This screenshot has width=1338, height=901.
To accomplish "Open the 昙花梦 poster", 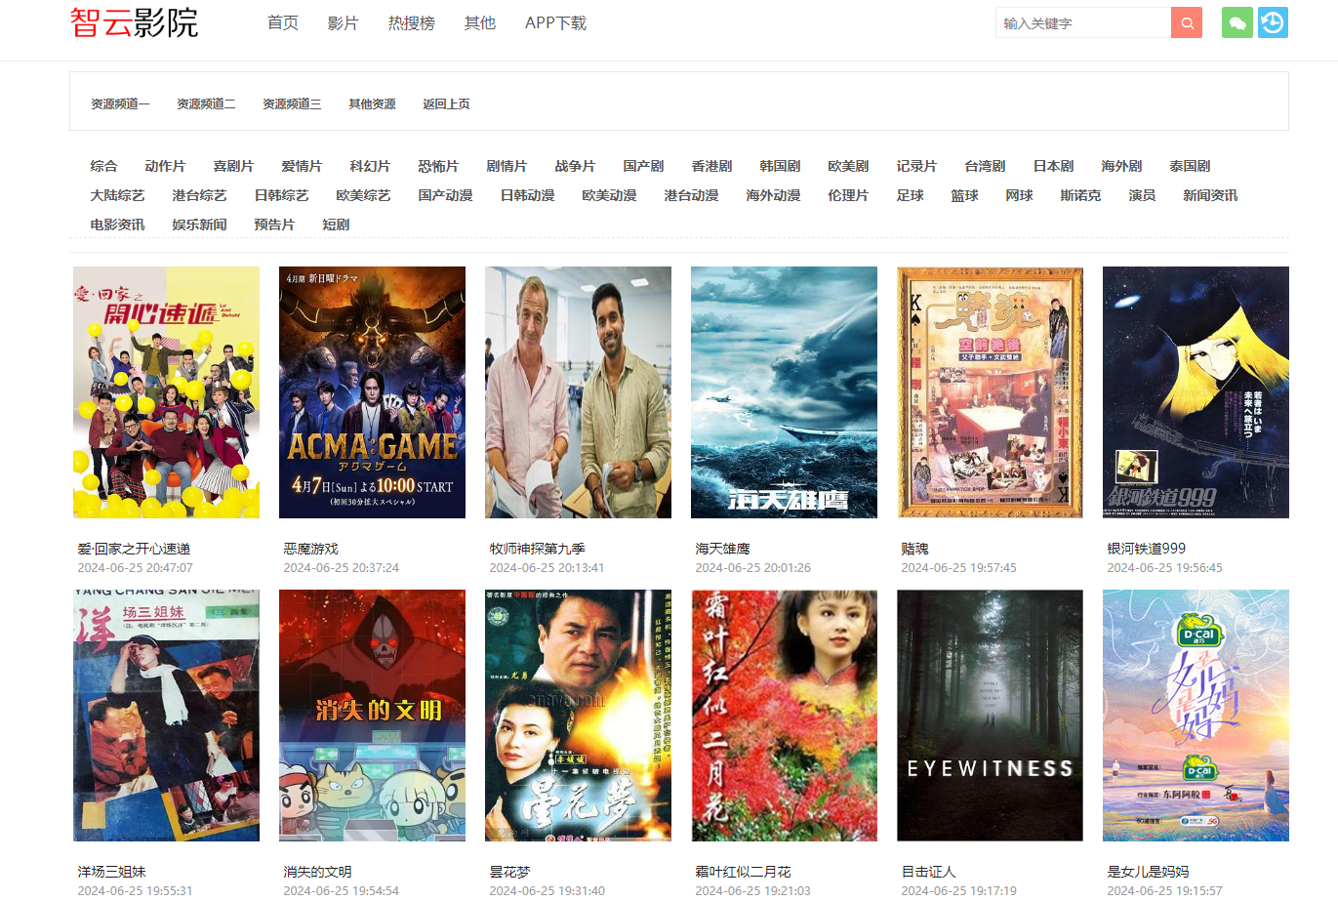I will [578, 716].
